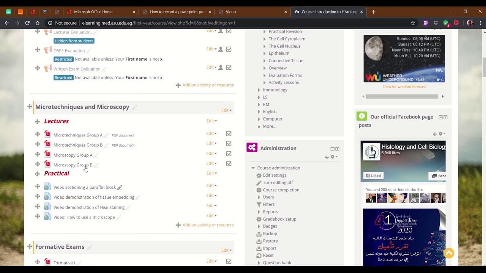Toggle completion checkbox for Microtechniques Group B
This screenshot has width=486, height=273.
pos(229,143)
